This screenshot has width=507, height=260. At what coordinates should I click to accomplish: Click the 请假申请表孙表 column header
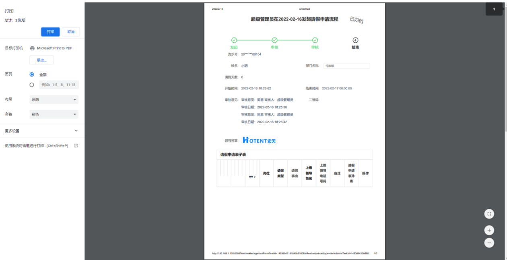[x=351, y=173]
